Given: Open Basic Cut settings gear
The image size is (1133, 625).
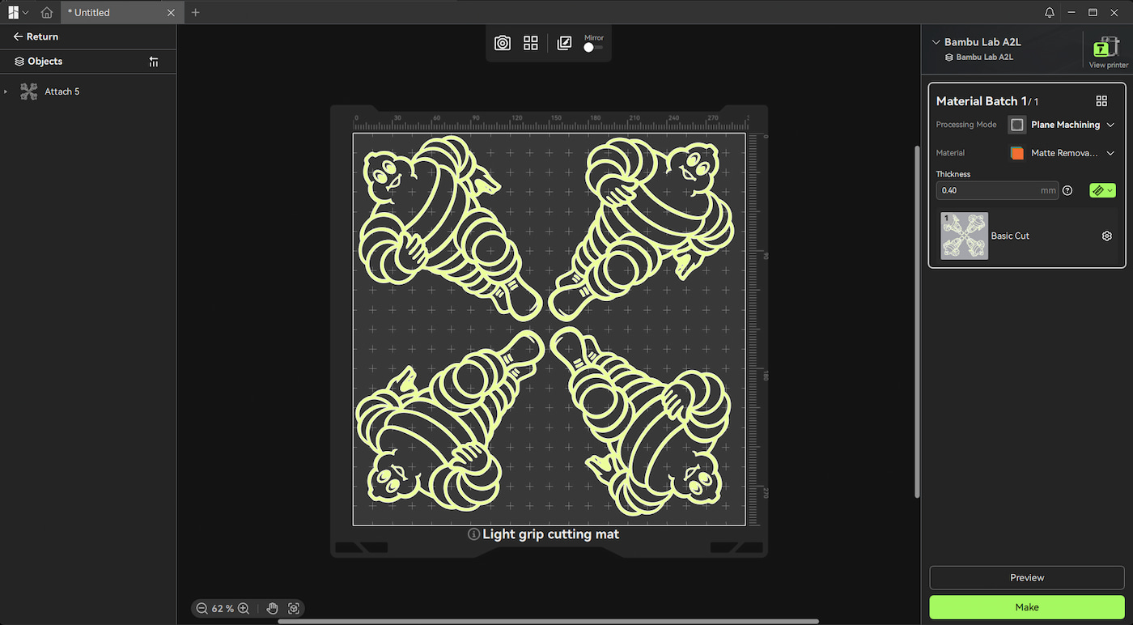Looking at the screenshot, I should [1107, 236].
